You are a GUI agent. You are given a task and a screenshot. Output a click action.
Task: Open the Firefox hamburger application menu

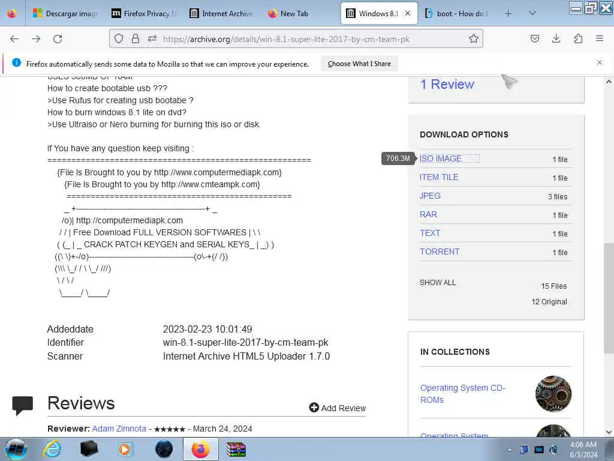point(600,38)
